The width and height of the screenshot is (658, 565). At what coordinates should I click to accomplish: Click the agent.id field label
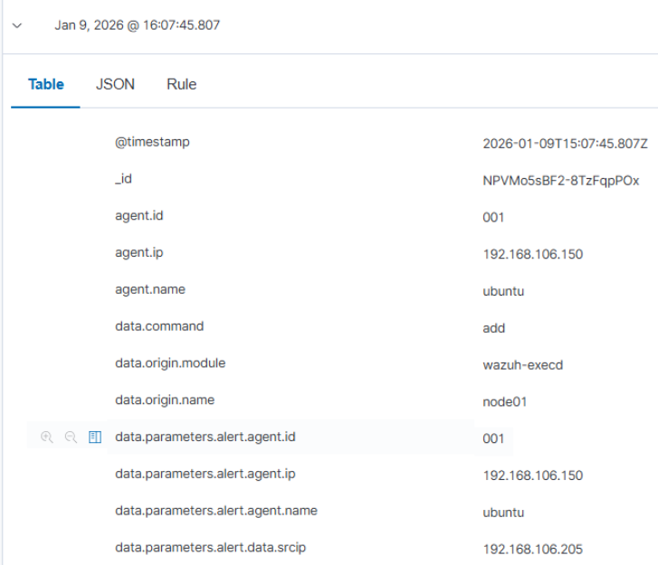pos(139,216)
